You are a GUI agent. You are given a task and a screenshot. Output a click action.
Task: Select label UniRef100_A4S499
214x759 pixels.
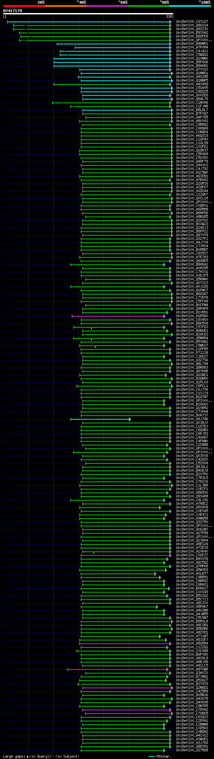[x=192, y=84]
